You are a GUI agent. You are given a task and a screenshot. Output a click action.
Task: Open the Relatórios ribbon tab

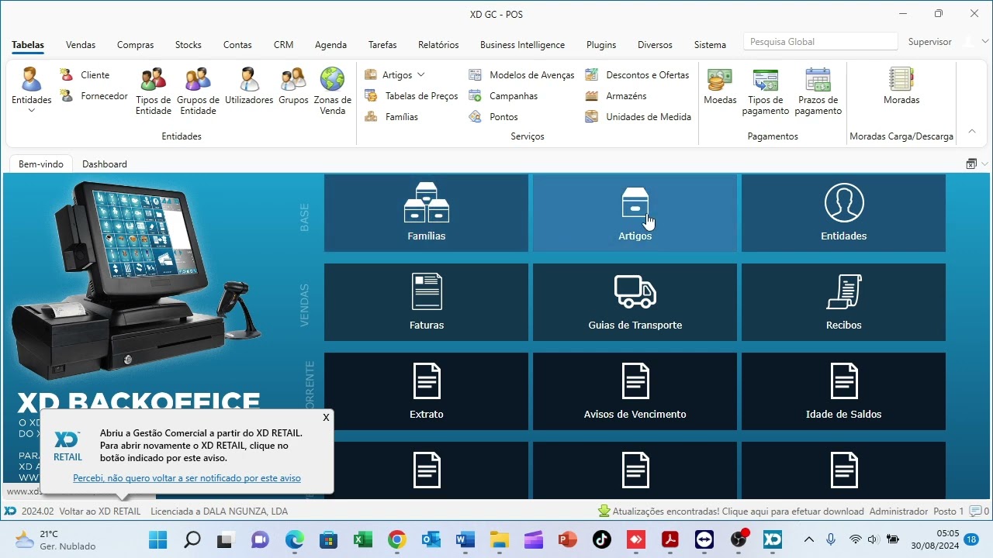click(x=438, y=45)
